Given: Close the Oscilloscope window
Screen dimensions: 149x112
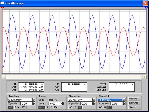Looking at the screenshot, I should pos(145,3).
